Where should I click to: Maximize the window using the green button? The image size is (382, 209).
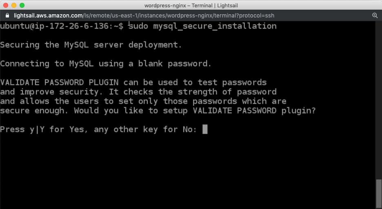(22, 5)
